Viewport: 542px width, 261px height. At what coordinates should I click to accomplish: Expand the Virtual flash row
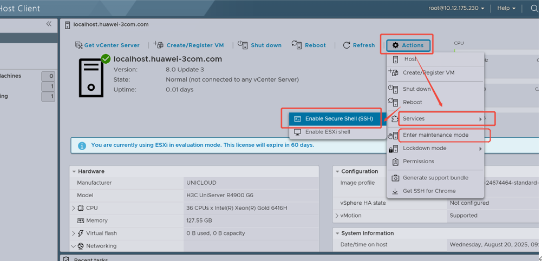click(x=74, y=233)
